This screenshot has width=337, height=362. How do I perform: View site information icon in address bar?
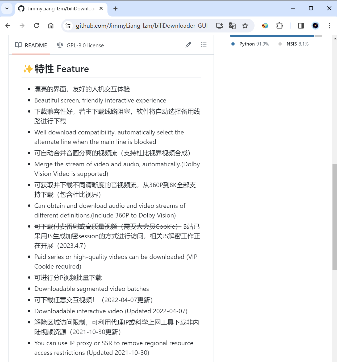(x=68, y=26)
